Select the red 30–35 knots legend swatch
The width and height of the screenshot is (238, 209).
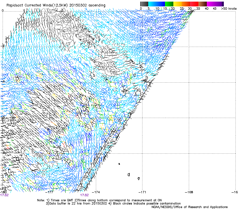pyautogui.click(x=194, y=4)
